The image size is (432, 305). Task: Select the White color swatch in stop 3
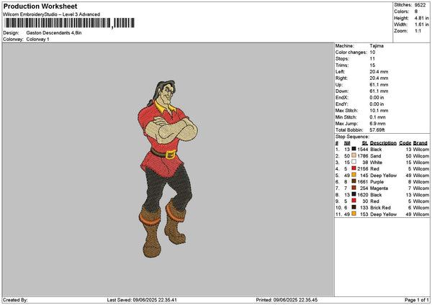tap(354, 162)
